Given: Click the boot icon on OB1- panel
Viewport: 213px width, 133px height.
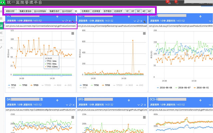Looking at the screenshot, I should click(x=144, y=21).
